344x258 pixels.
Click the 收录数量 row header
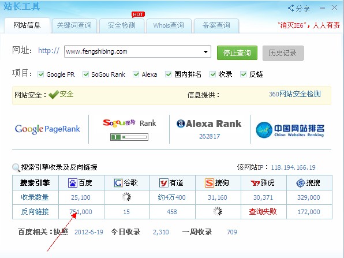coord(35,197)
